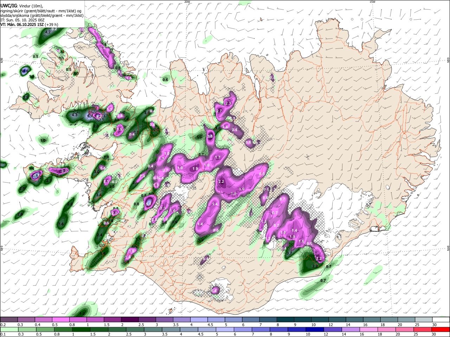Screen dimensions: 450x337
Task: Pick lightest green 0.1 swatch in rain legend
Action: 9,329
